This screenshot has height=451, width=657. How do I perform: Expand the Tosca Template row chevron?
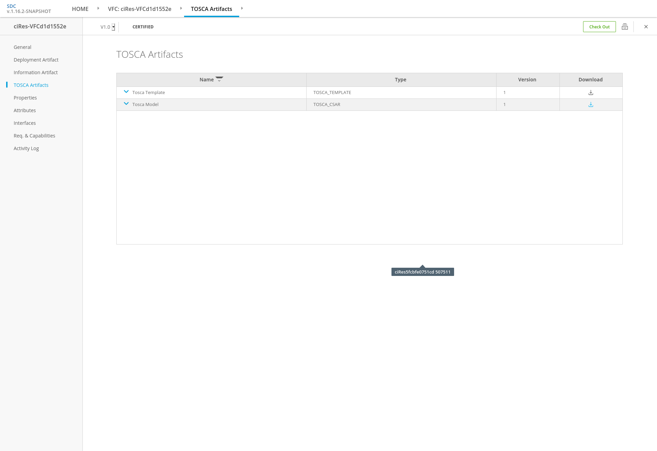(126, 92)
